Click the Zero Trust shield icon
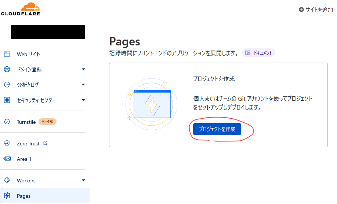This screenshot has height=204, width=337. tap(7, 143)
